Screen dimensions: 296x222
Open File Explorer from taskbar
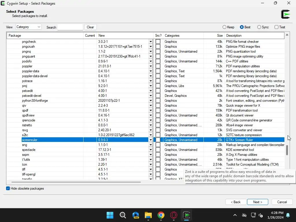(x=148, y=215)
